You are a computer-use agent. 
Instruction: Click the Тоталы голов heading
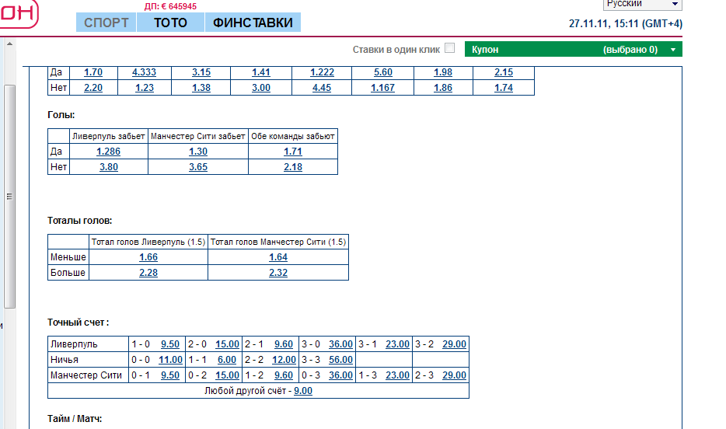79,221
